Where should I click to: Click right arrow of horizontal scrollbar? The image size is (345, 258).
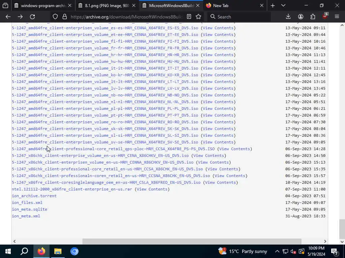point(325,241)
